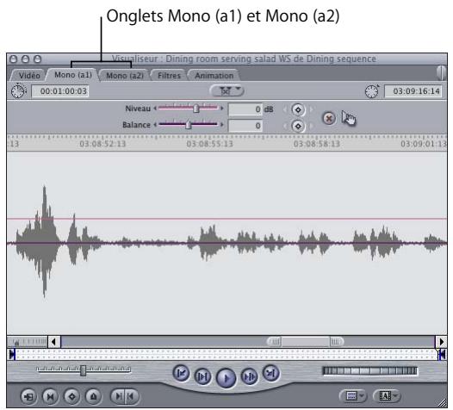Click the jog control wheel
Viewport: 453px width, 410px height.
[x=369, y=370]
